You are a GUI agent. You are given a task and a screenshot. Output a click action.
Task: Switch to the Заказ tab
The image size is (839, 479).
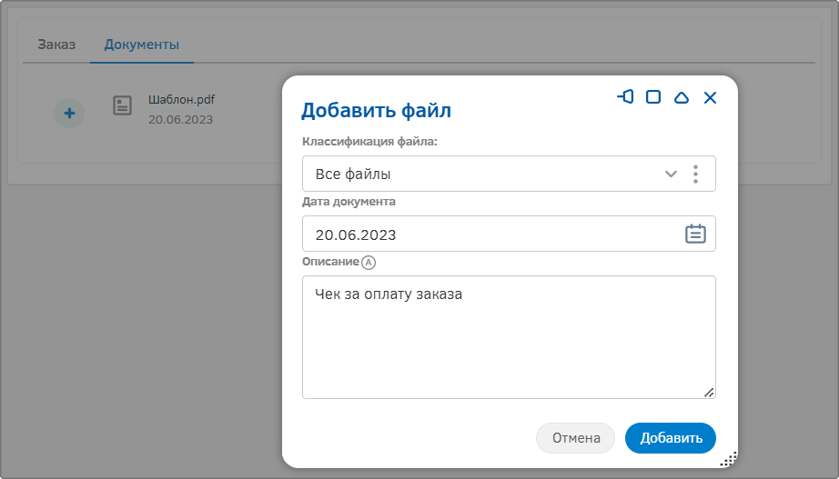[56, 45]
